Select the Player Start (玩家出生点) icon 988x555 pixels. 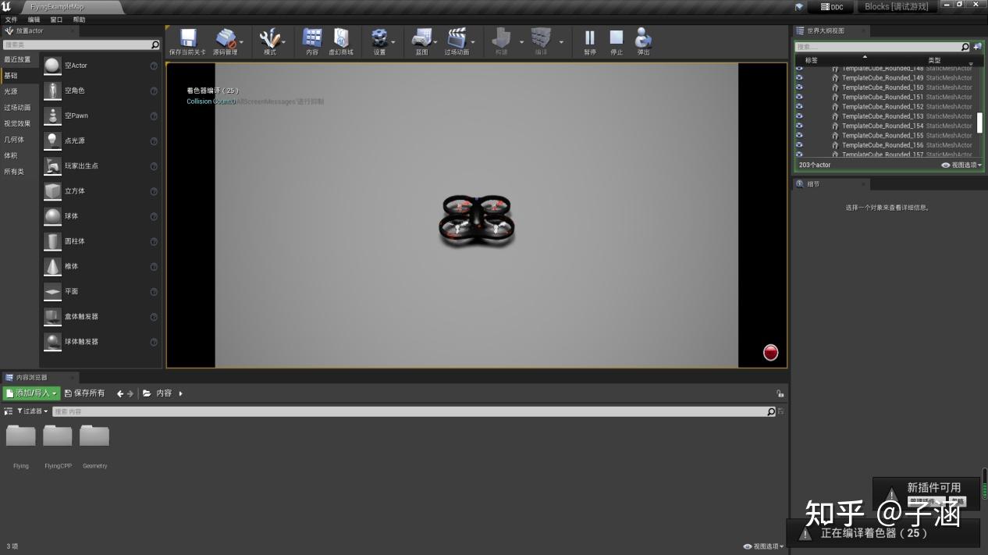pyautogui.click(x=52, y=165)
